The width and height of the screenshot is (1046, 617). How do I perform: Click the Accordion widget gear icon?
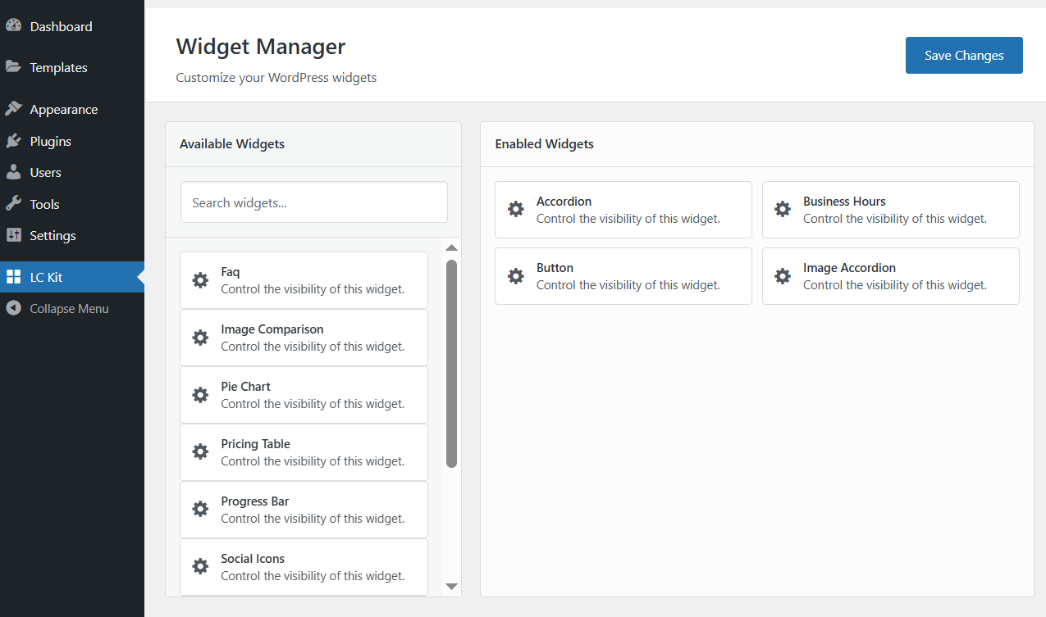516,210
